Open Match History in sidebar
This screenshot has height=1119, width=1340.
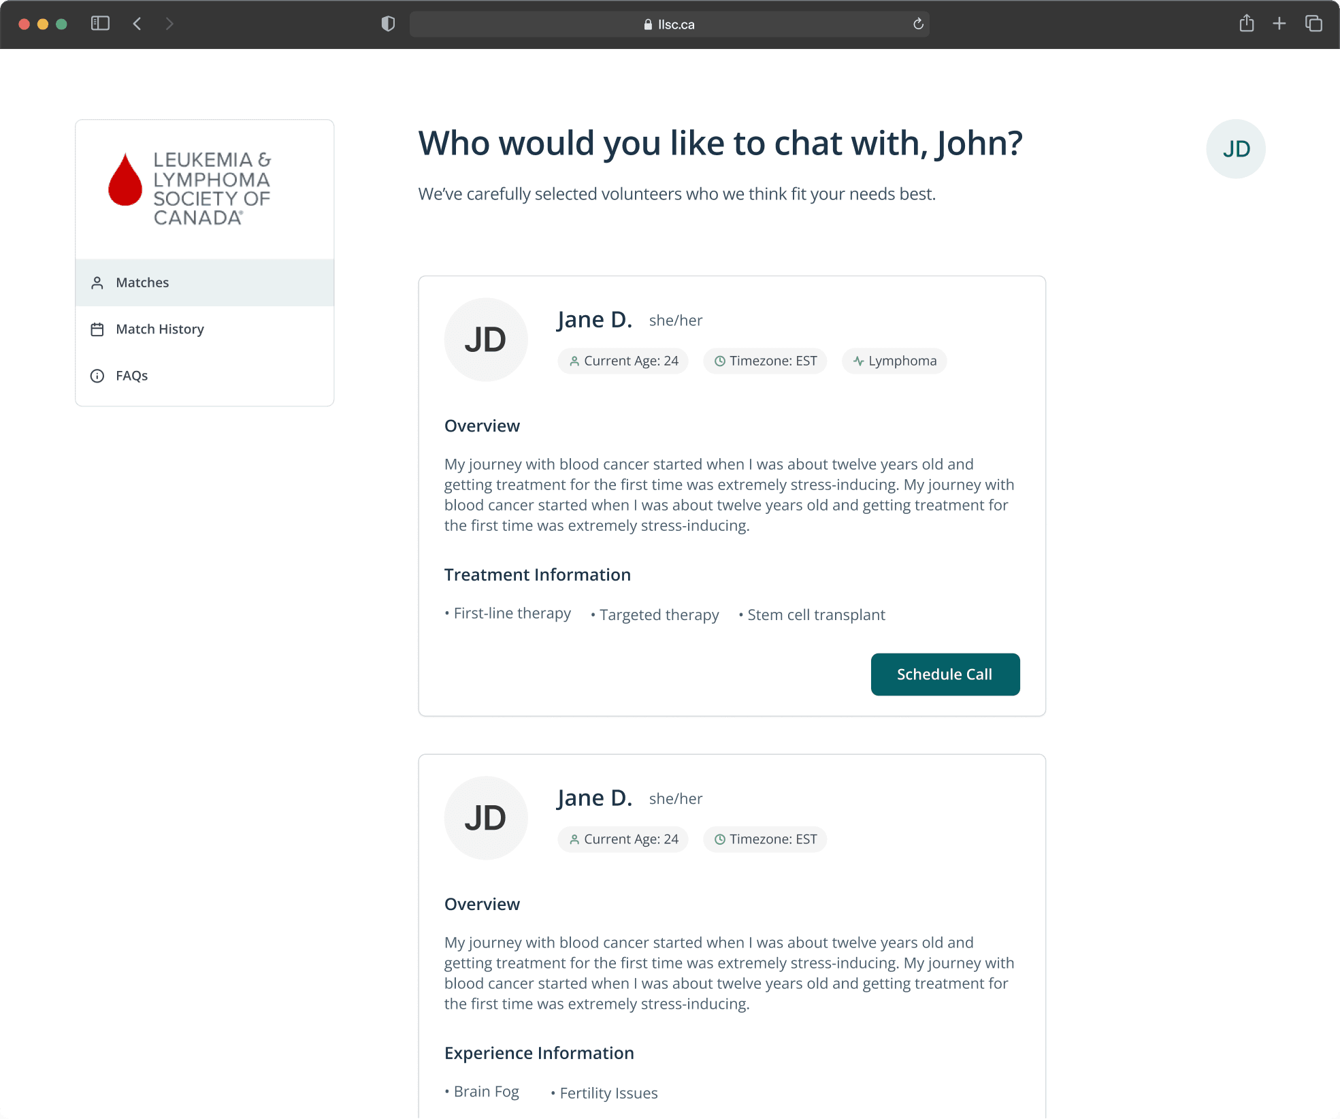[159, 329]
